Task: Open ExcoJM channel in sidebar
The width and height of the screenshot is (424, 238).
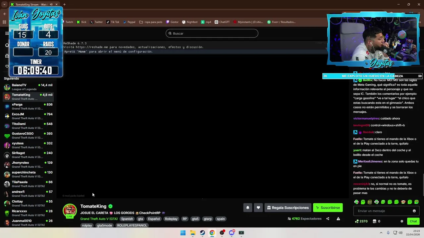Action: (28, 116)
